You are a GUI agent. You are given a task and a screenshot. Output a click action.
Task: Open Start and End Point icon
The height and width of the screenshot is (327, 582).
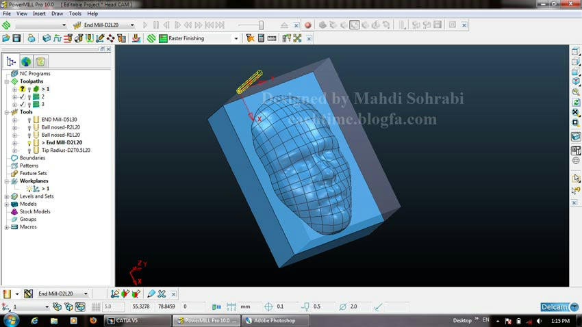pos(79,38)
